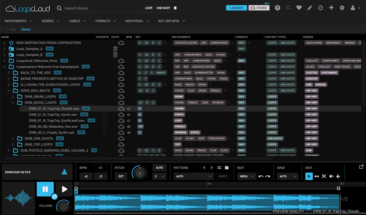Open the ADDITIONAL filter dropdown
This screenshot has height=215, width=366.
point(137,21)
